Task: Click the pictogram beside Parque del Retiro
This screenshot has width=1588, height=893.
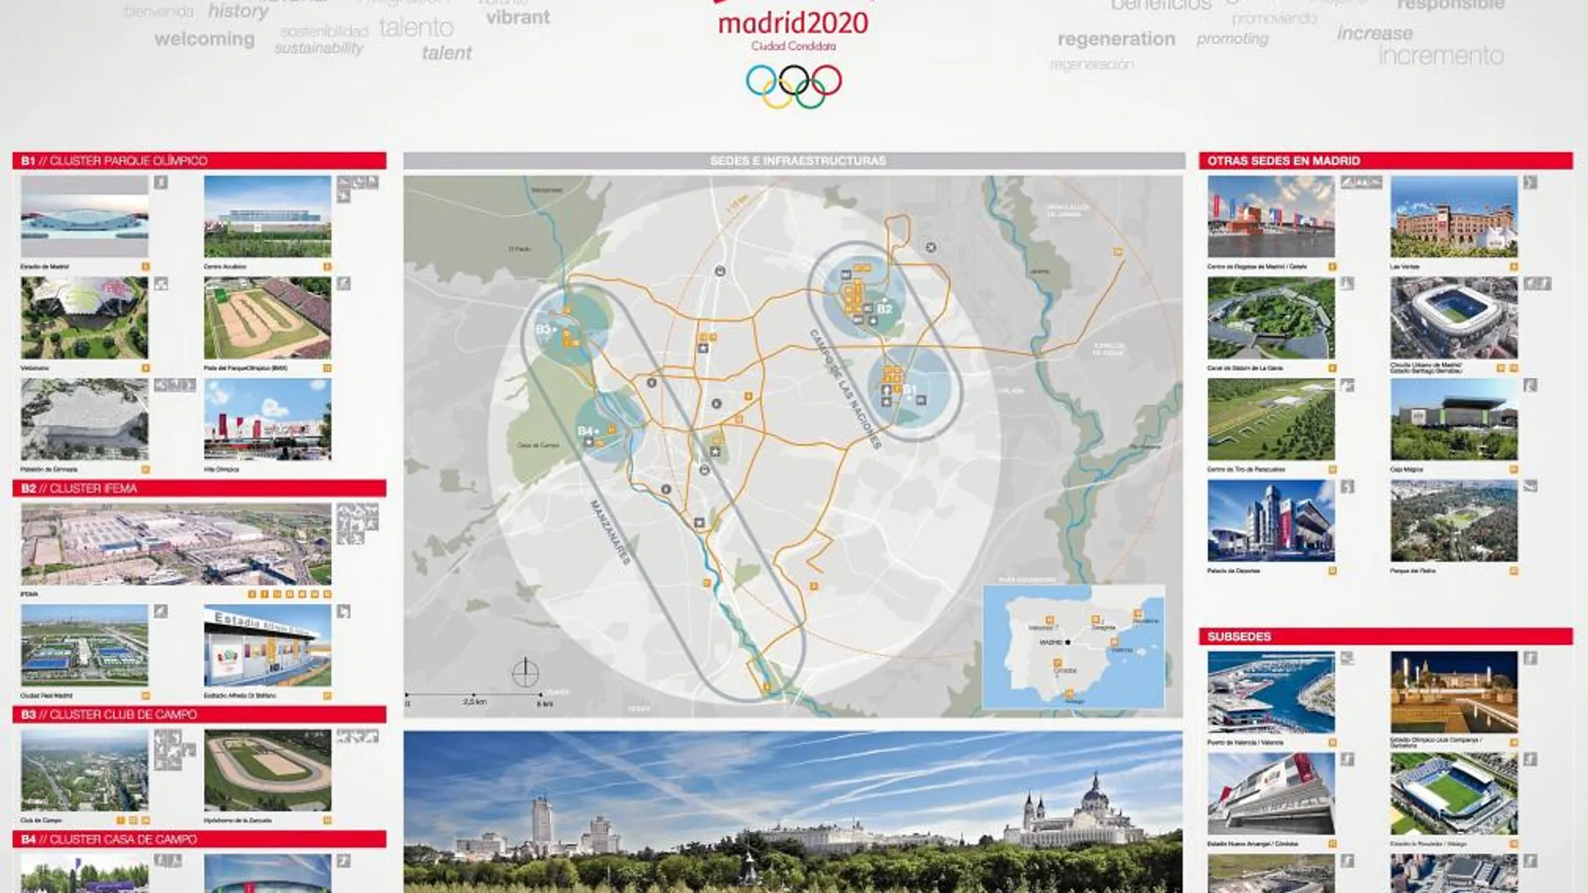Action: (x=1530, y=487)
